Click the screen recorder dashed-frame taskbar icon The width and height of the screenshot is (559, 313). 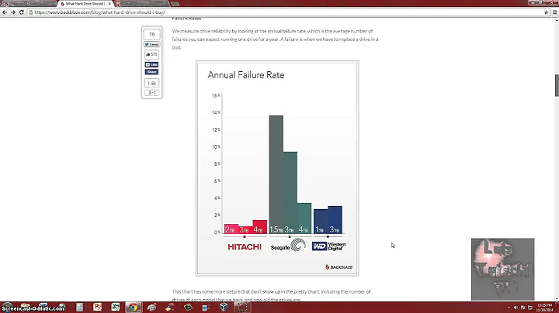tap(242, 308)
